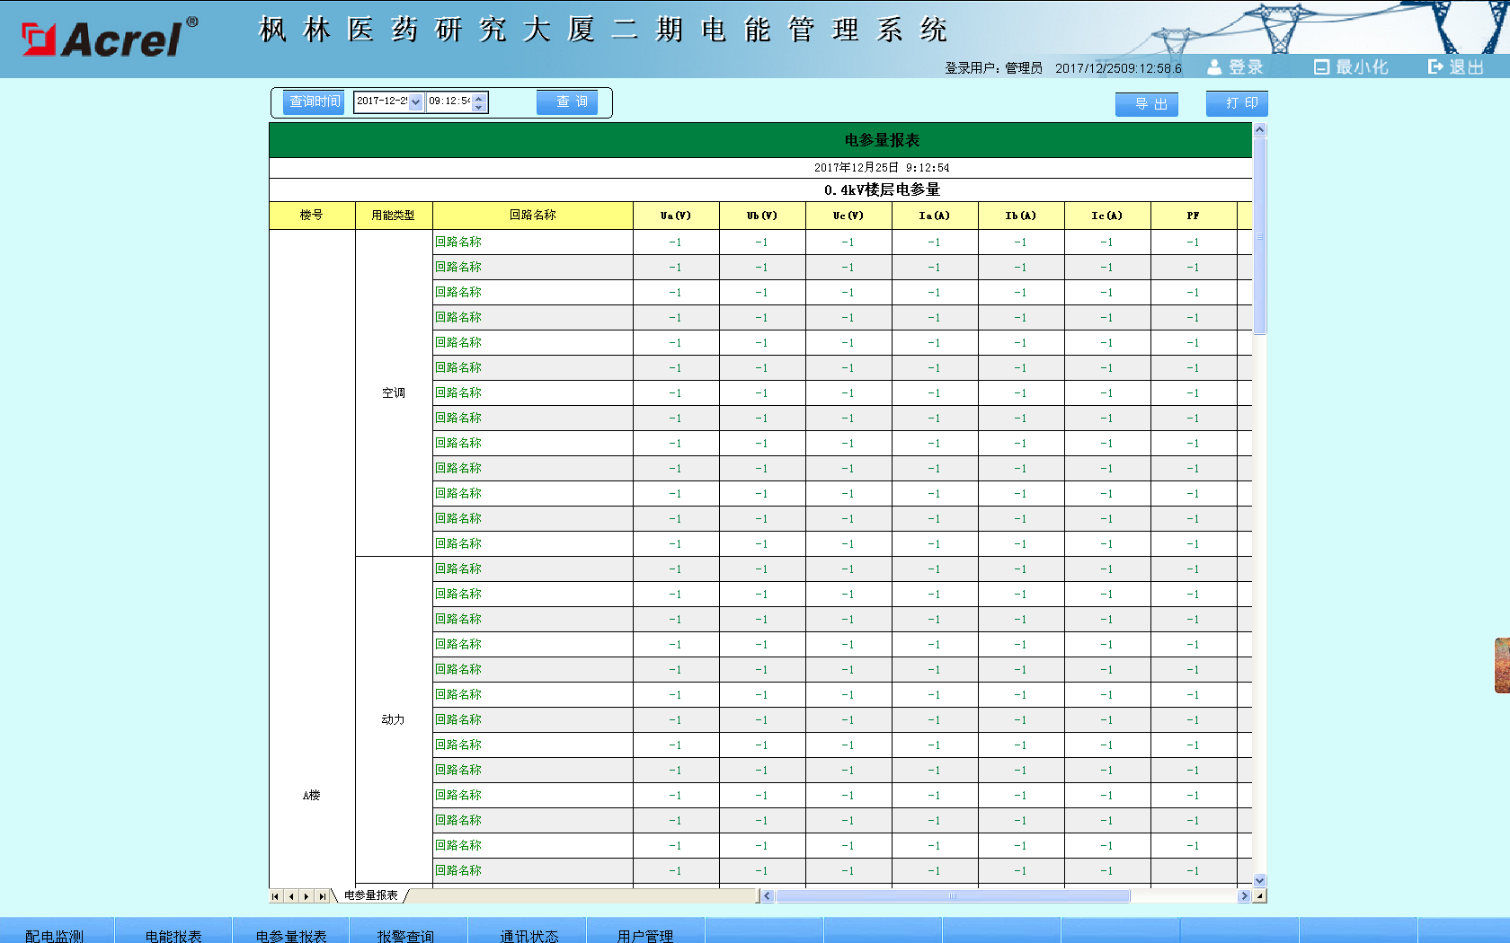Click the 打印 print button
The height and width of the screenshot is (943, 1510).
1237,104
